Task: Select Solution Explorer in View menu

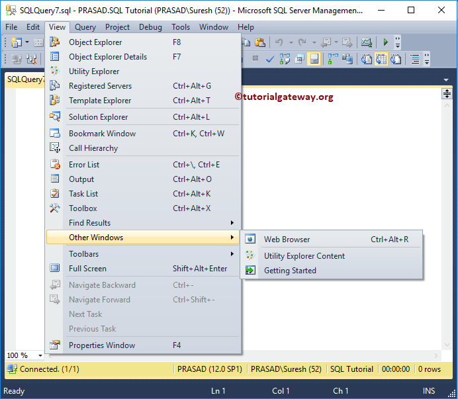Action: (x=144, y=117)
